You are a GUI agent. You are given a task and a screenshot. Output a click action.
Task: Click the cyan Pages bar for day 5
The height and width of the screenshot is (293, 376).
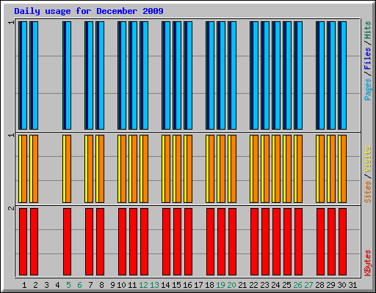click(x=68, y=75)
